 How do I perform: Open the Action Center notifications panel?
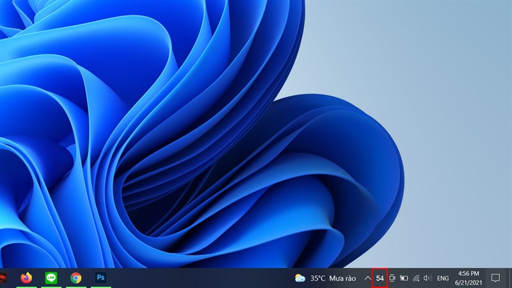495,278
